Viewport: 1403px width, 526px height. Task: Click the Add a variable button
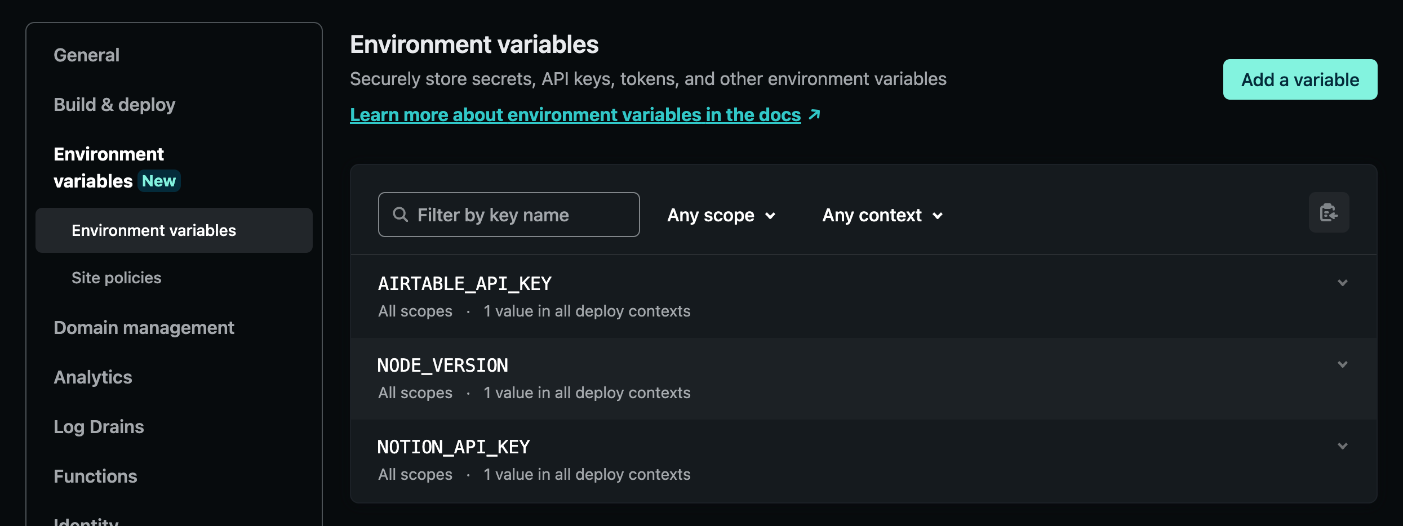[1300, 79]
